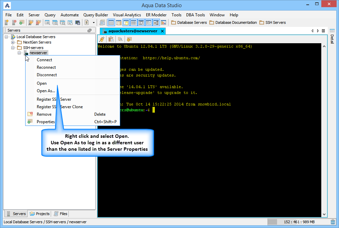Click the paste clipboard icon in terminal toolbar
This screenshot has height=228, width=339.
coord(111,39)
